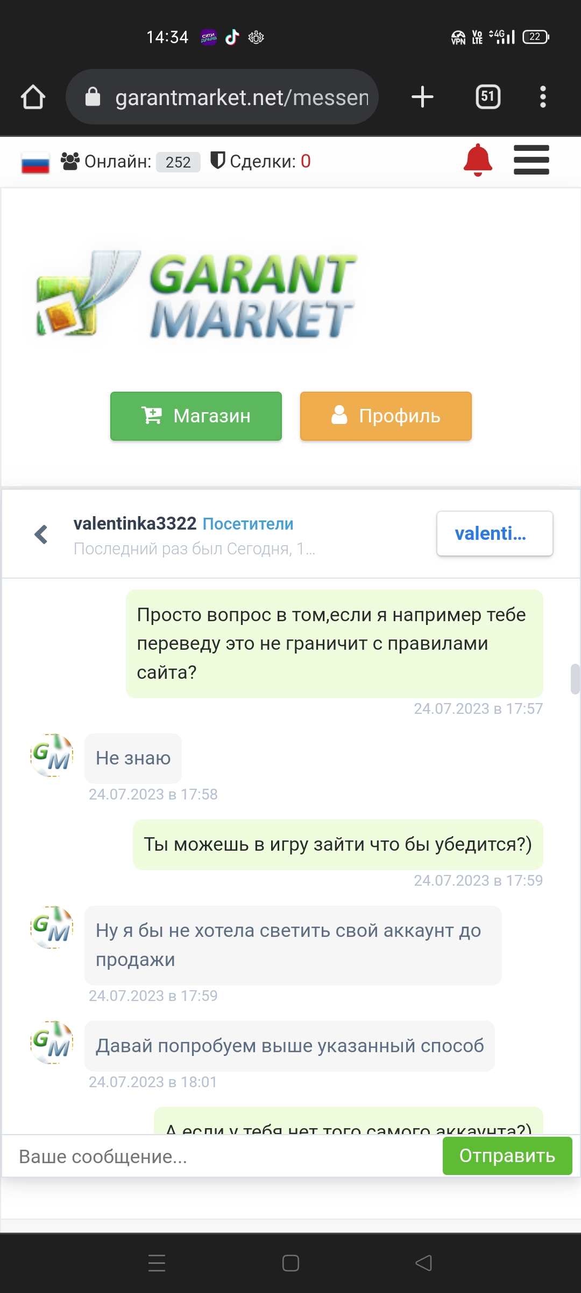Open the hamburger menu
Viewport: 581px width, 1293px height.
[x=531, y=160]
